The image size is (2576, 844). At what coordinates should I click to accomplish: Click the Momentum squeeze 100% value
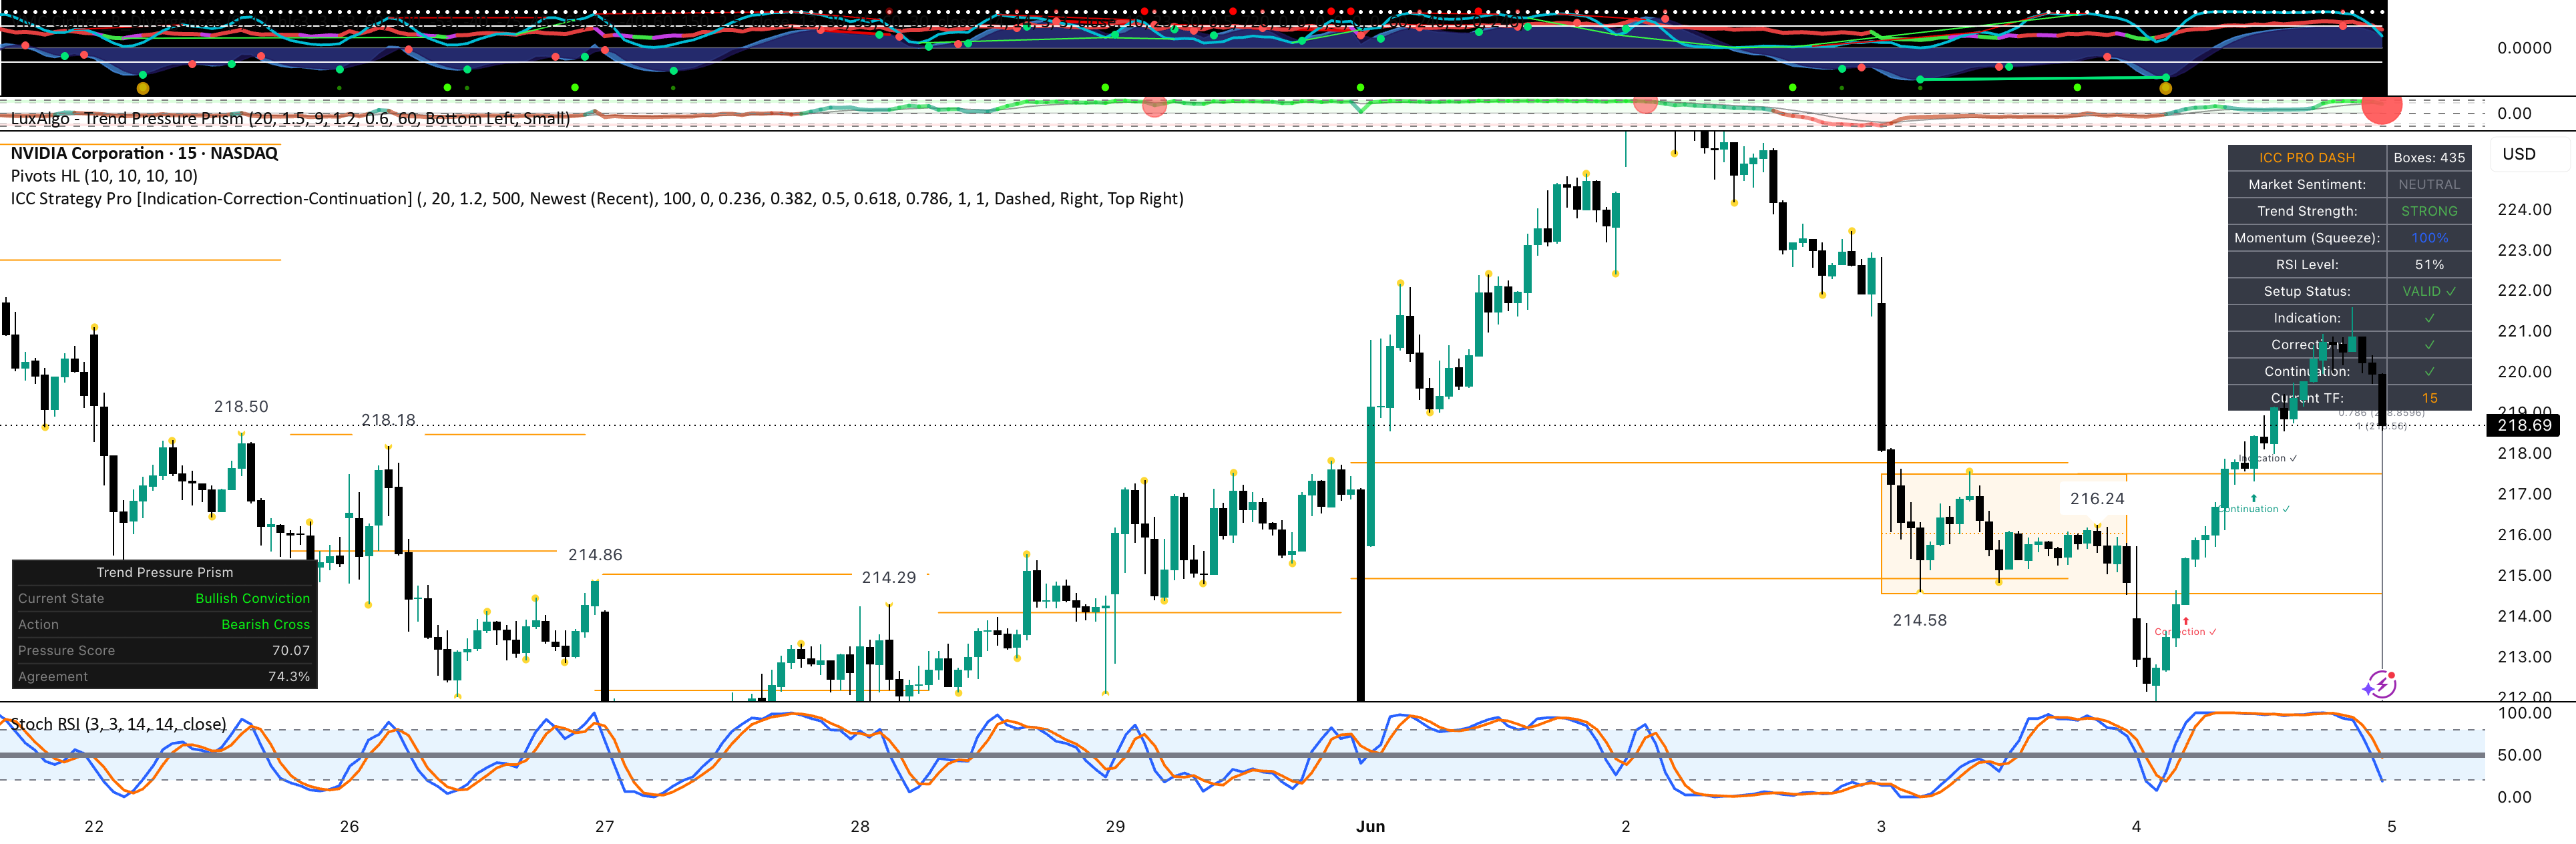coord(2429,238)
